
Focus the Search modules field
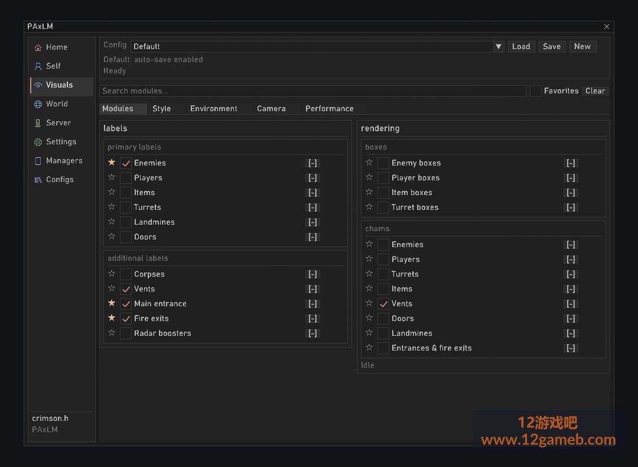click(x=313, y=91)
